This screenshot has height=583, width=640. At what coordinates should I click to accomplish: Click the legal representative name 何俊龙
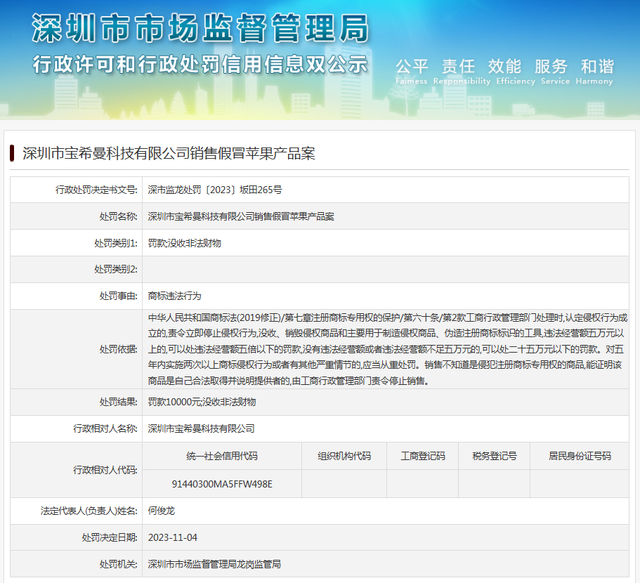(x=161, y=511)
